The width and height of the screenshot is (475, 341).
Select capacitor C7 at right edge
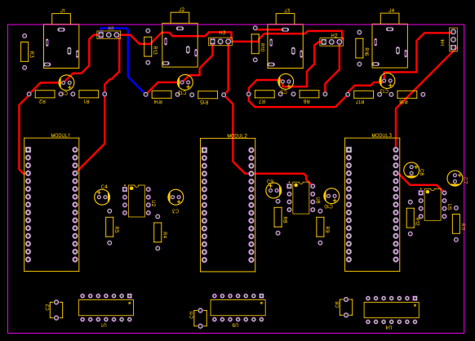pyautogui.click(x=455, y=179)
